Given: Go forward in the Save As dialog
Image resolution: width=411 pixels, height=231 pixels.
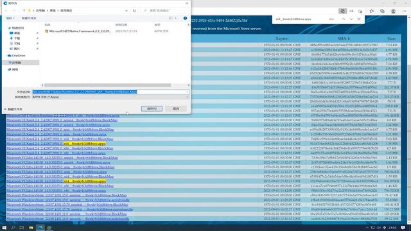Looking at the screenshot, I should point(14,10).
